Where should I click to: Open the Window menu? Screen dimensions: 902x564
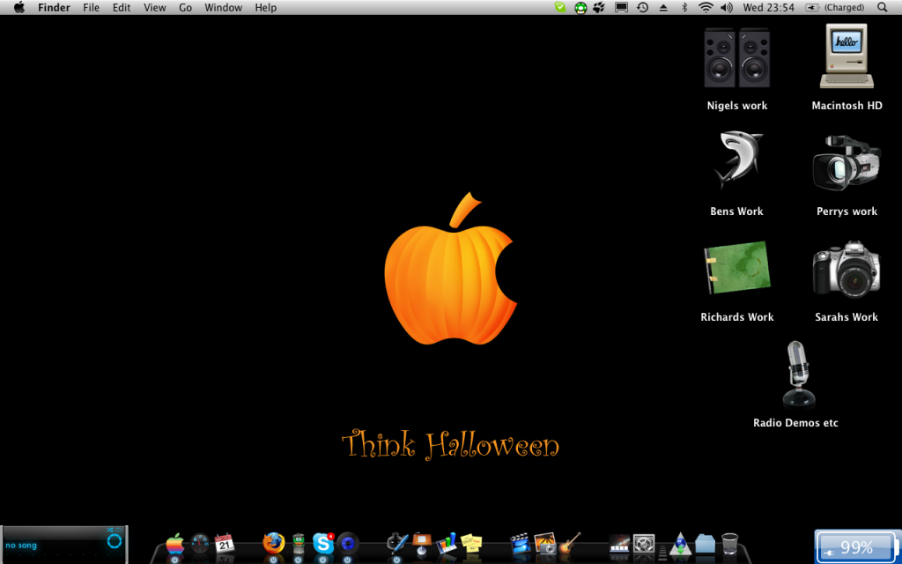tap(224, 7)
